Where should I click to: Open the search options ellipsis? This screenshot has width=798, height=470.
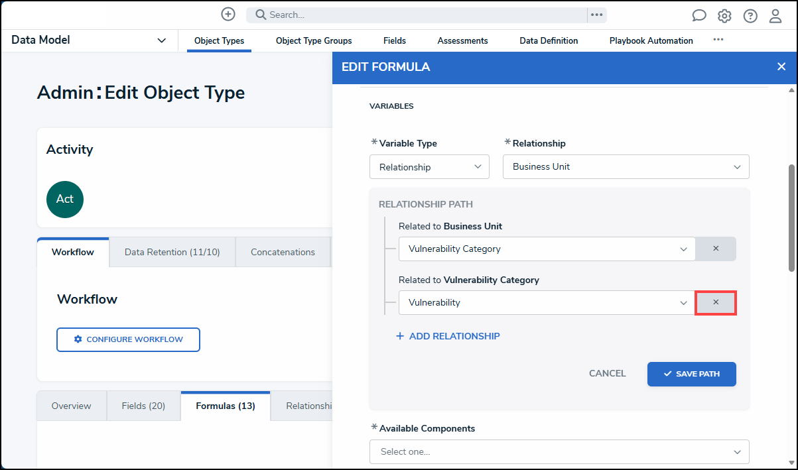[597, 15]
